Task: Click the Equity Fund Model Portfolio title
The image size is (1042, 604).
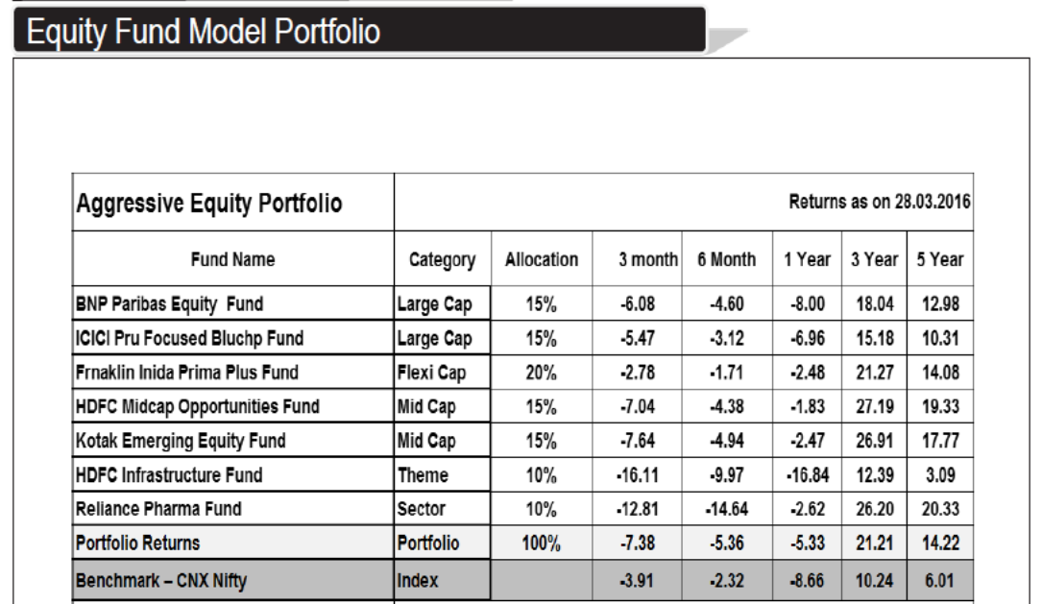Action: click(204, 32)
